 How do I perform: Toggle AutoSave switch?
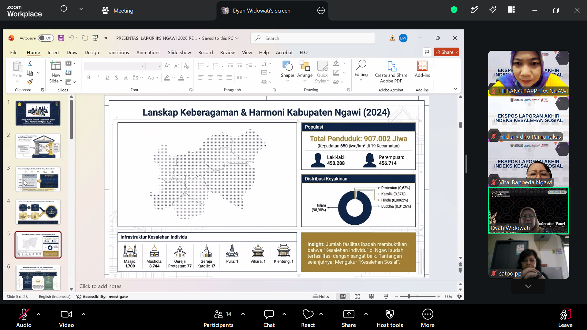point(46,38)
